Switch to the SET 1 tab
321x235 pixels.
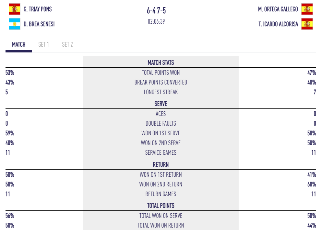[x=43, y=44]
